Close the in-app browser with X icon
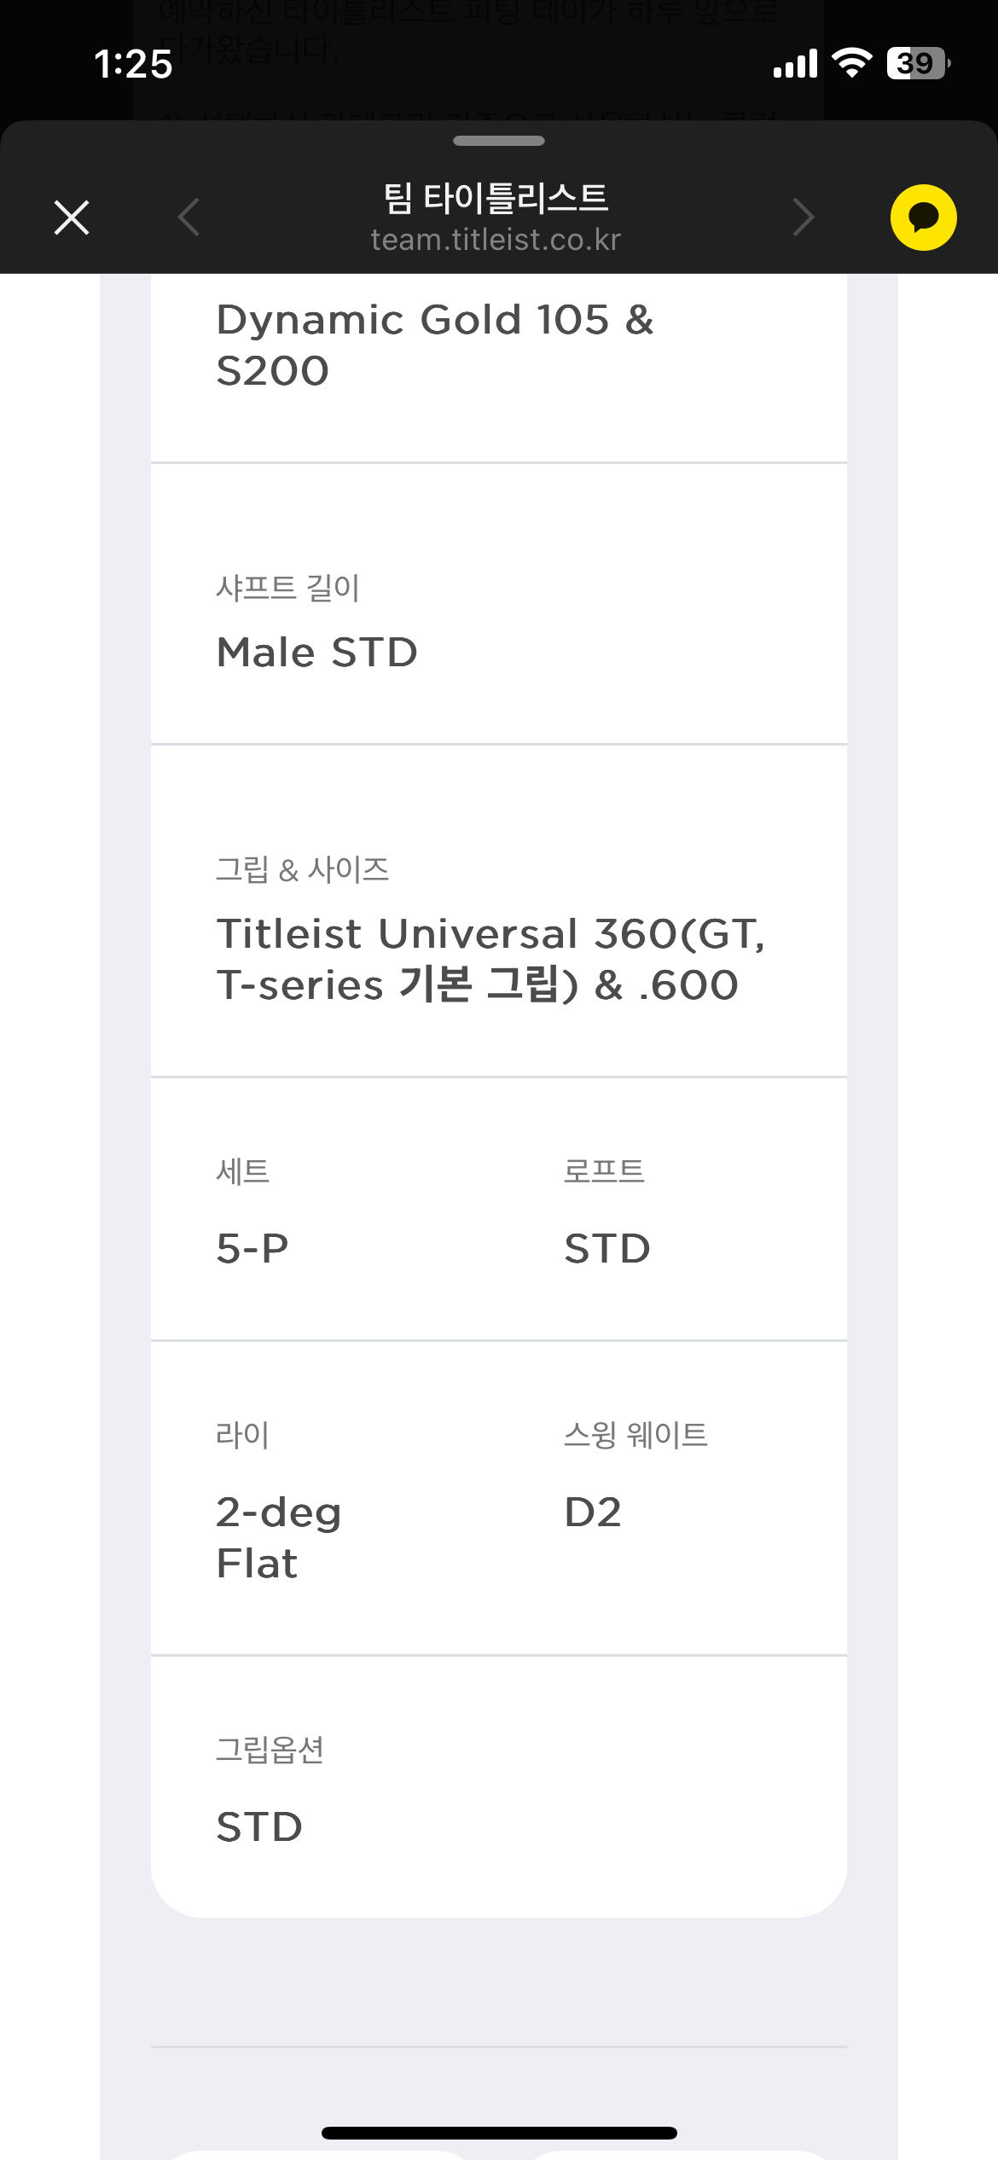 pyautogui.click(x=72, y=218)
